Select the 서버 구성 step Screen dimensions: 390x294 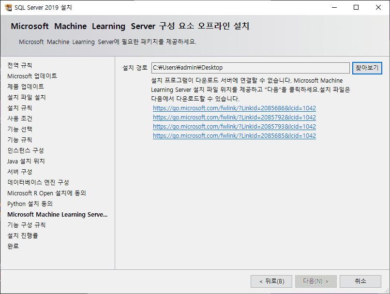click(20, 172)
